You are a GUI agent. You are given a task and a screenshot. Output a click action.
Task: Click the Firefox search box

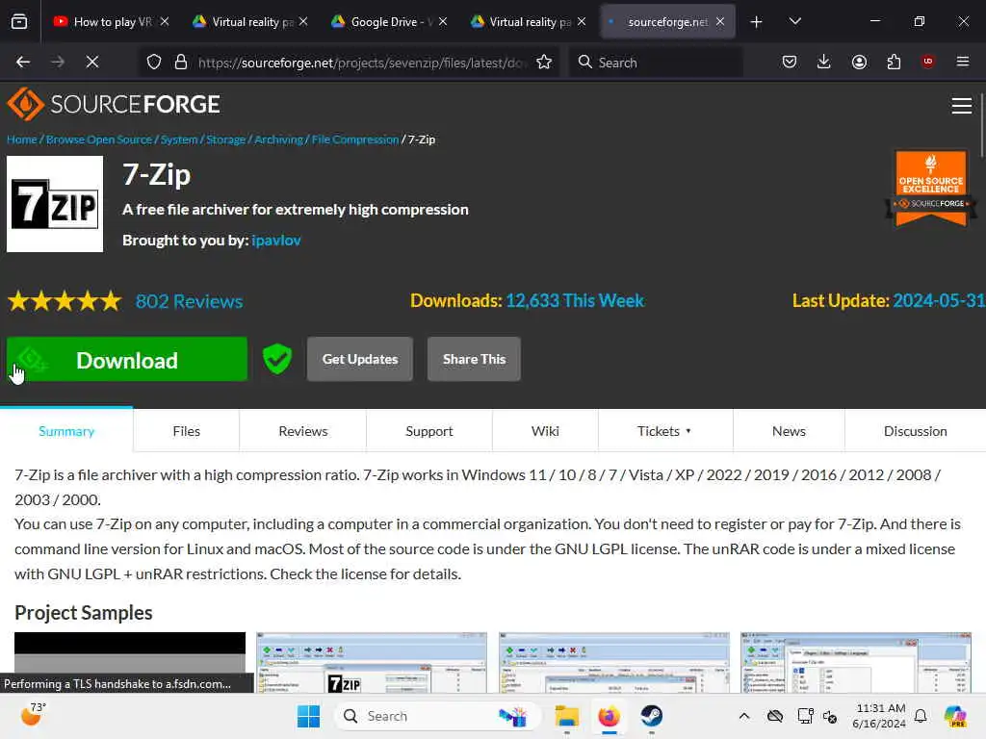coord(655,63)
